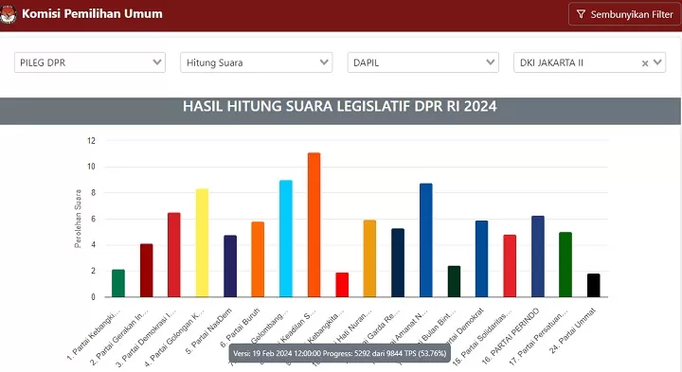The width and height of the screenshot is (682, 372).
Task: Click the y-axis value 12
Action: 91,141
